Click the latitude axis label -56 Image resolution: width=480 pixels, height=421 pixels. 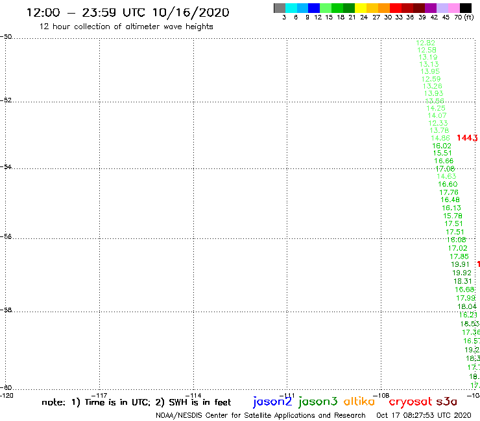point(6,236)
